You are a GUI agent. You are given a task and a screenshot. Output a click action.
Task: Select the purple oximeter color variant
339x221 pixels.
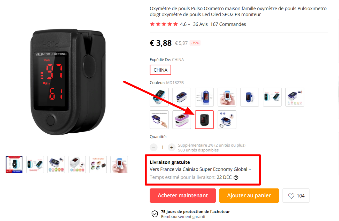click(x=182, y=120)
